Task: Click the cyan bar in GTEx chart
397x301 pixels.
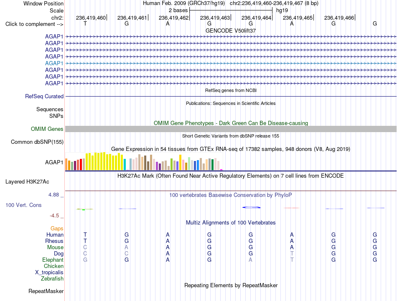Action: pos(125,164)
